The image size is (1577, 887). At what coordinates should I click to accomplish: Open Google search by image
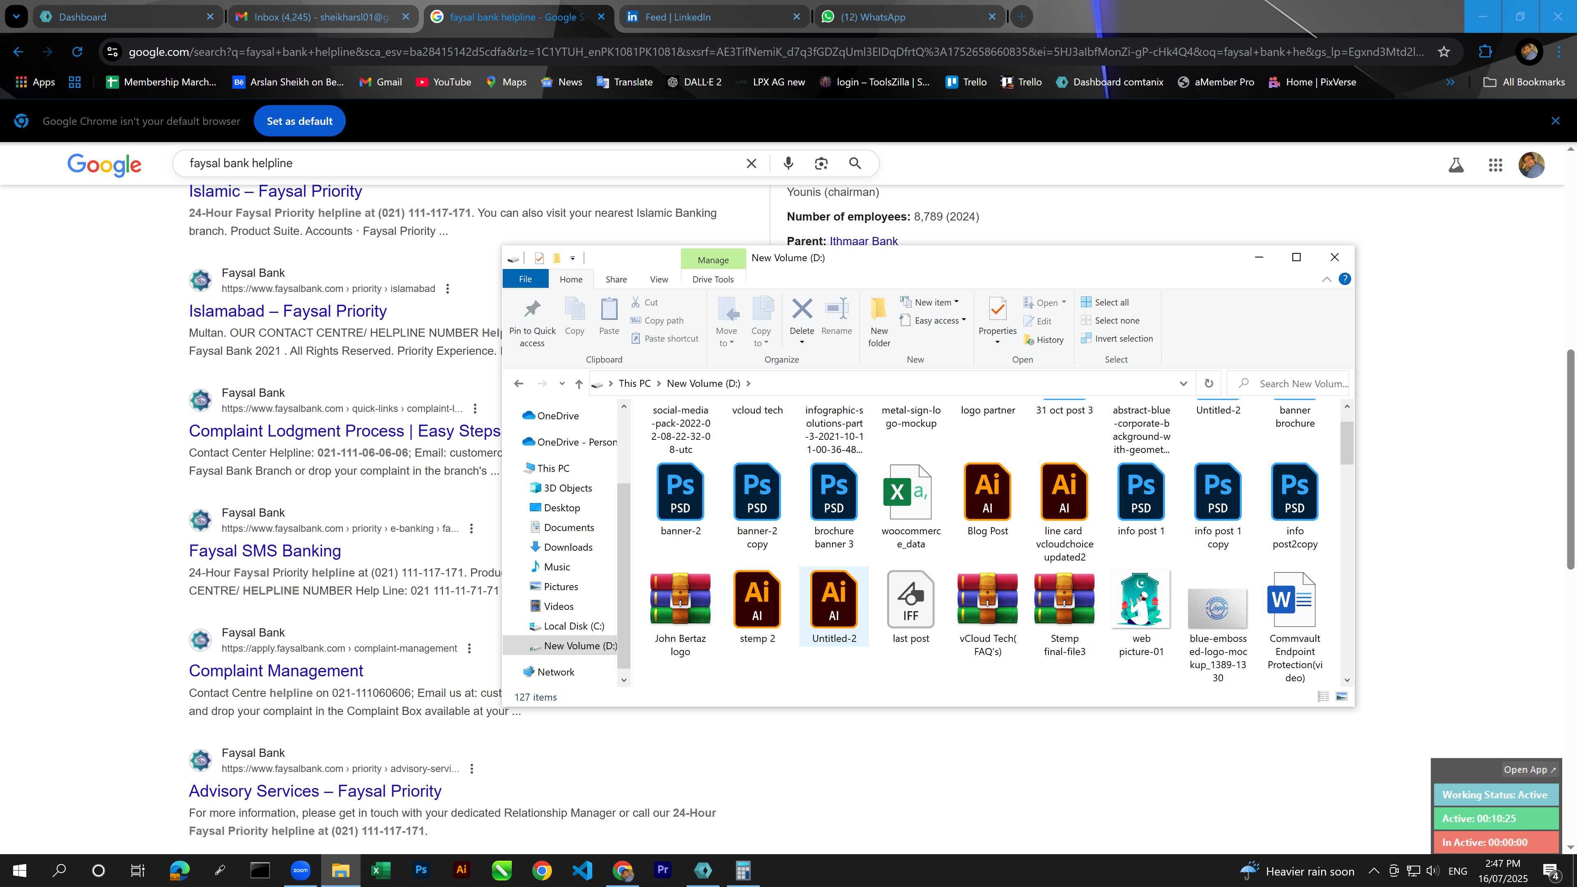(x=821, y=163)
